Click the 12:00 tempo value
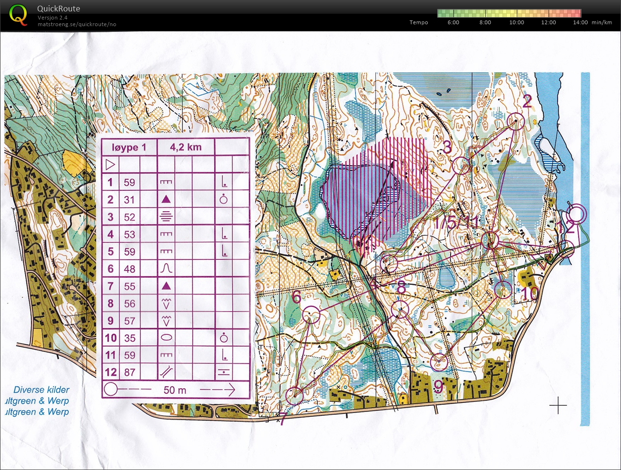621x470 pixels. (548, 22)
